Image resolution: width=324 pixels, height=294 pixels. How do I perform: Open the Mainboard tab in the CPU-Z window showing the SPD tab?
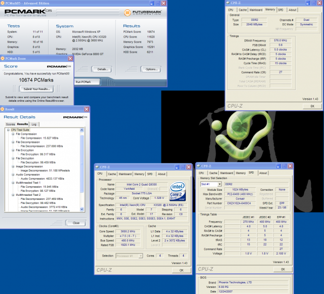point(226,173)
